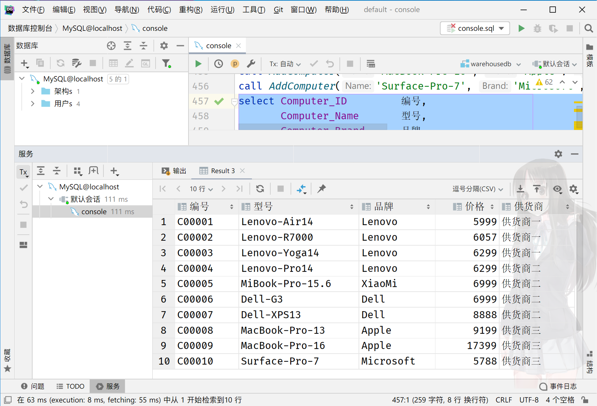Open the filter icon in the database panel
The height and width of the screenshot is (406, 597).
(x=166, y=63)
